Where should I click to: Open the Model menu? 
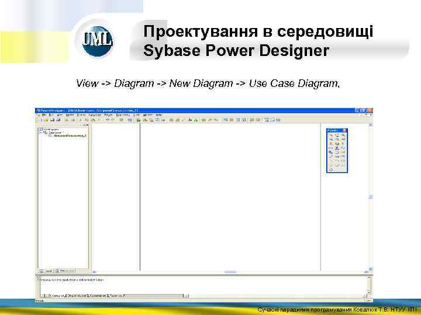click(x=70, y=115)
